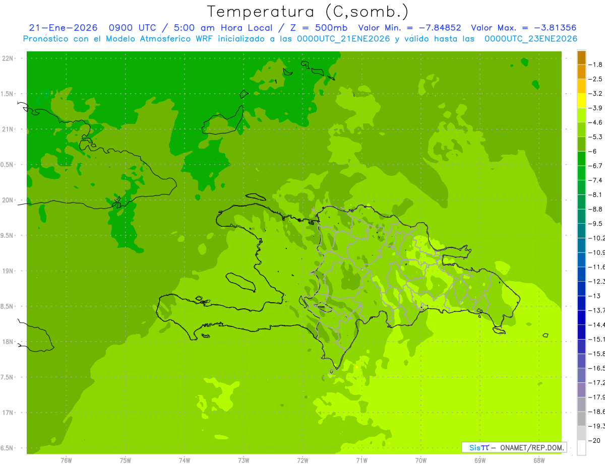Pick the blue swatch between -13 and -13.7

(x=581, y=303)
